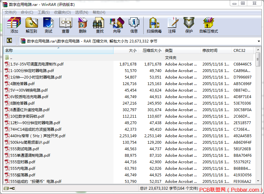The height and width of the screenshot is (194, 264).
Task: Sort by the 名称 column header
Action: click(x=58, y=50)
